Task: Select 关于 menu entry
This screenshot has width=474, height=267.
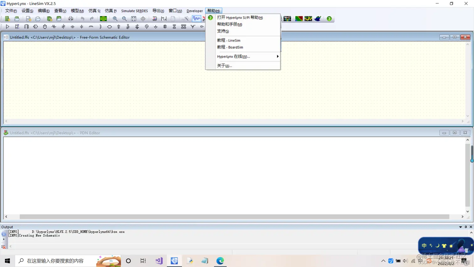Action: point(243,66)
